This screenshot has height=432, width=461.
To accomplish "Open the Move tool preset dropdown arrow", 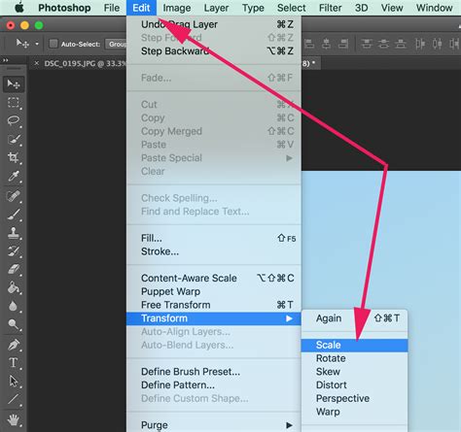I will (x=37, y=44).
